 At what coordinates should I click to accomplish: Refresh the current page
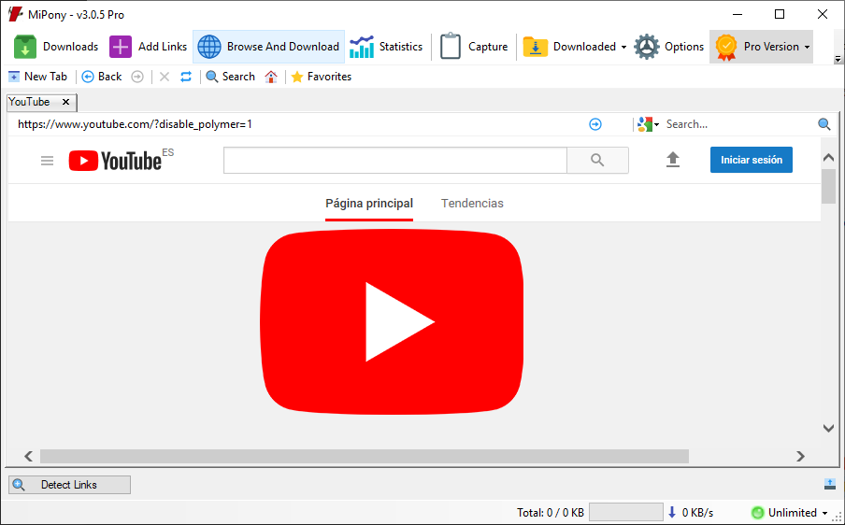coord(186,77)
